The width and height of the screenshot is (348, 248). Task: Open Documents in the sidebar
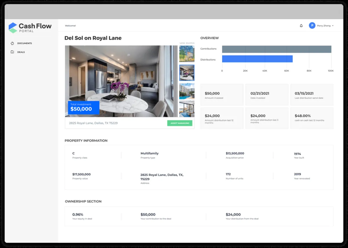(x=25, y=43)
